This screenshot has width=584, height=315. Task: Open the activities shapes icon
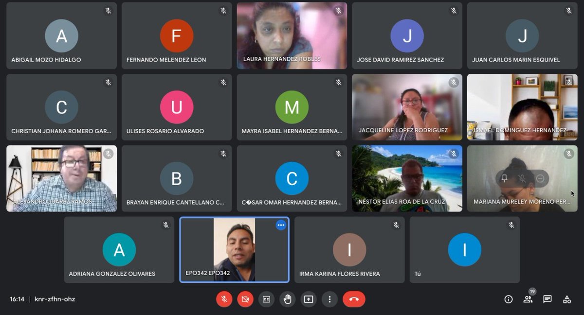[567, 299]
